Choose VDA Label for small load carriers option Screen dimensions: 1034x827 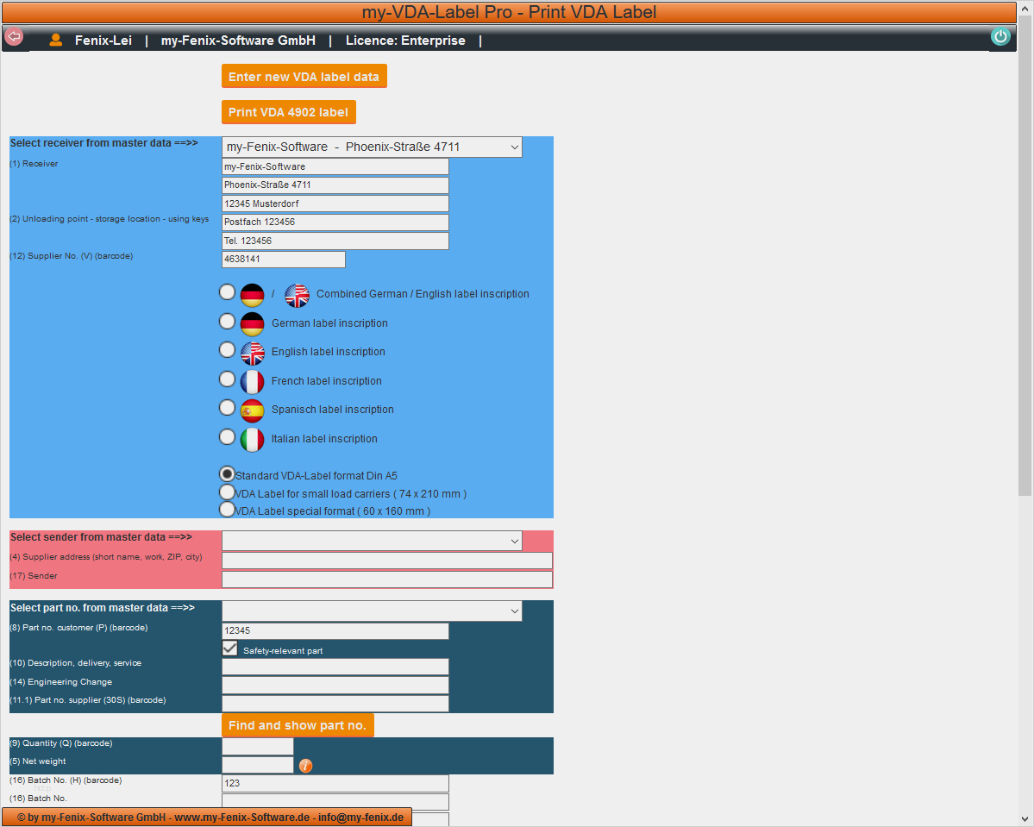pos(227,492)
